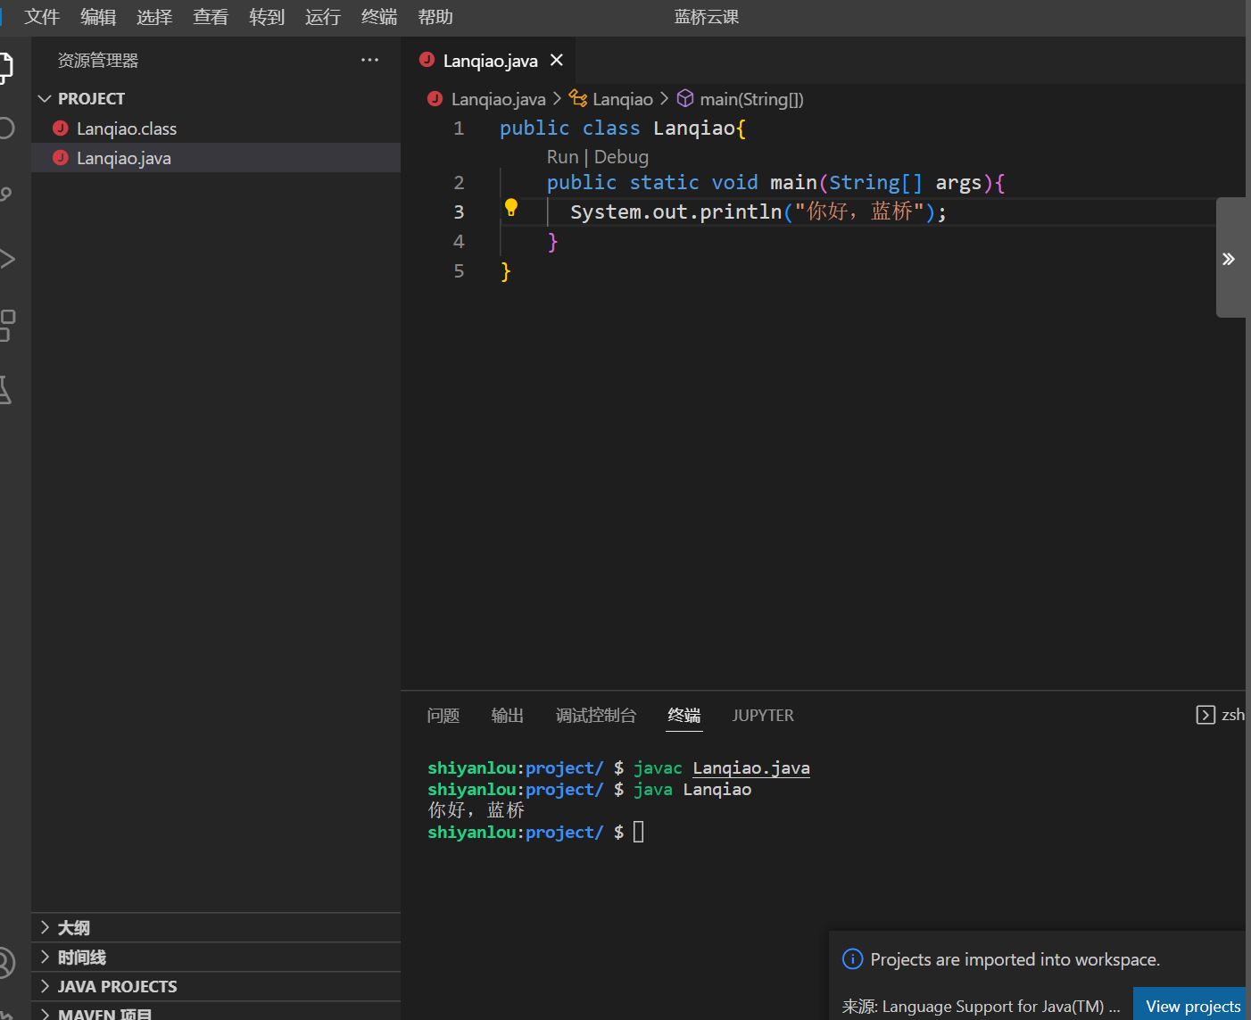Expand the right side panel arrow
The width and height of the screenshot is (1251, 1020).
click(1229, 259)
